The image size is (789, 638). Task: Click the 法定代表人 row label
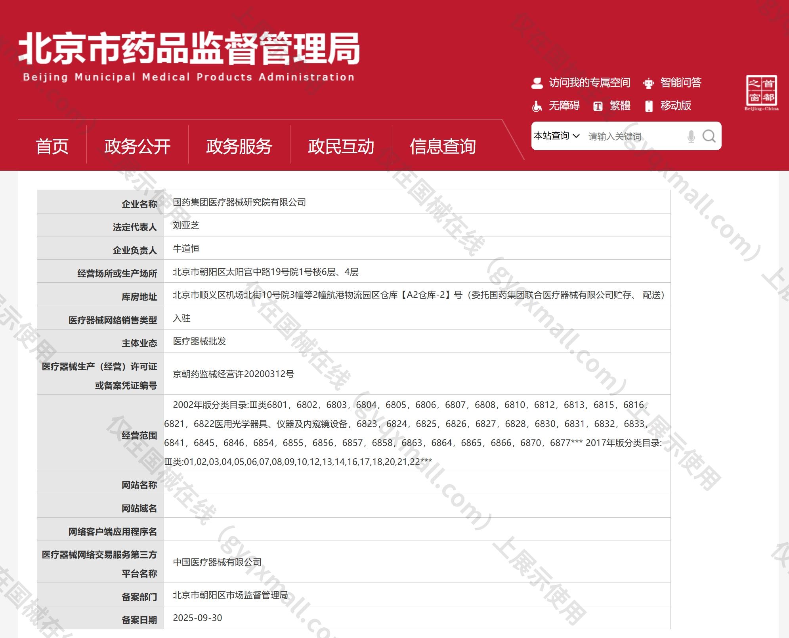click(x=135, y=227)
